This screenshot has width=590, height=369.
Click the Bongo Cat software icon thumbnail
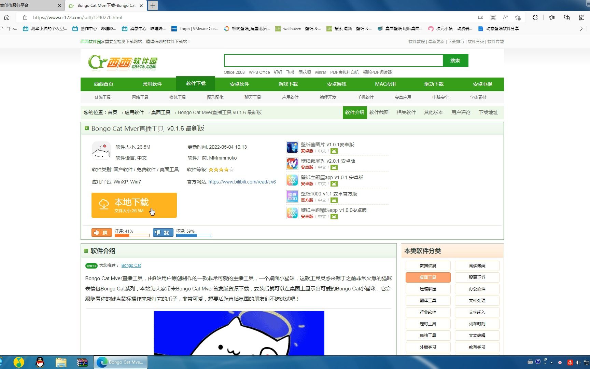pos(101,151)
